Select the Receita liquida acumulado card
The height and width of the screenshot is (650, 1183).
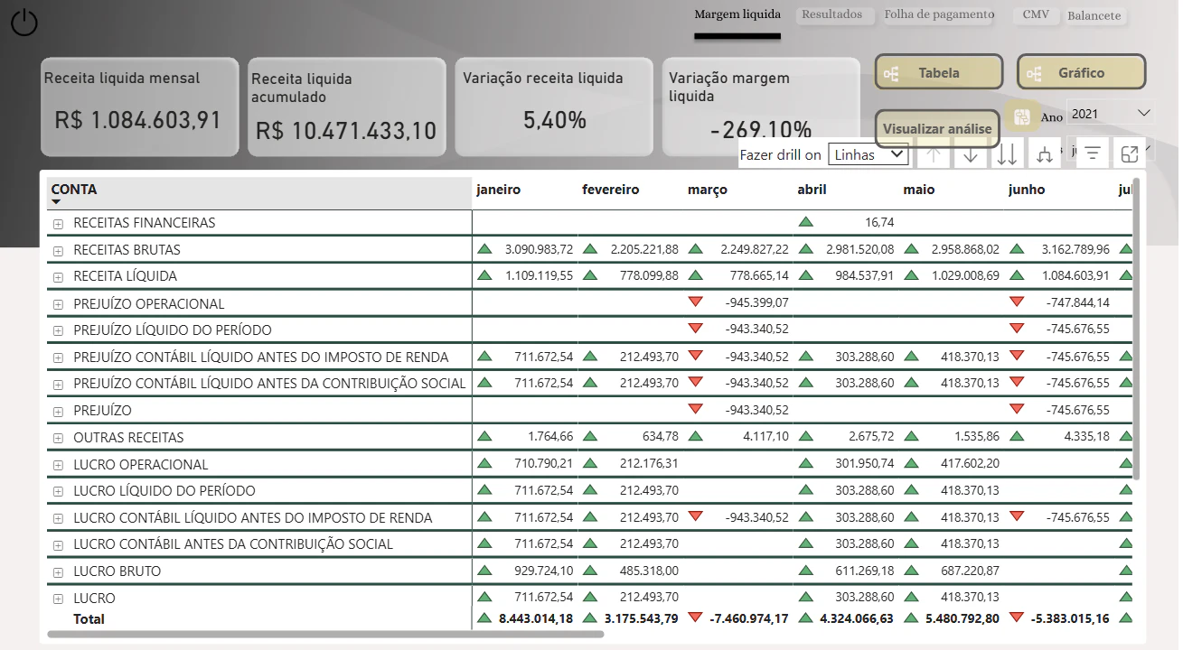(x=347, y=107)
